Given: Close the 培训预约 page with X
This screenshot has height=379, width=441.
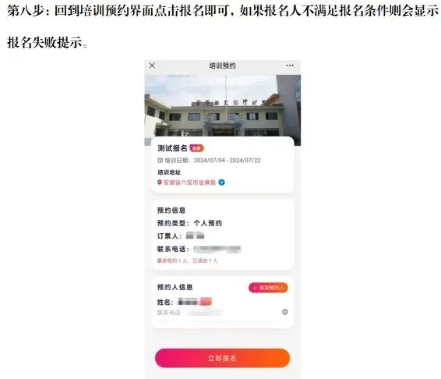Looking at the screenshot, I should click(152, 66).
